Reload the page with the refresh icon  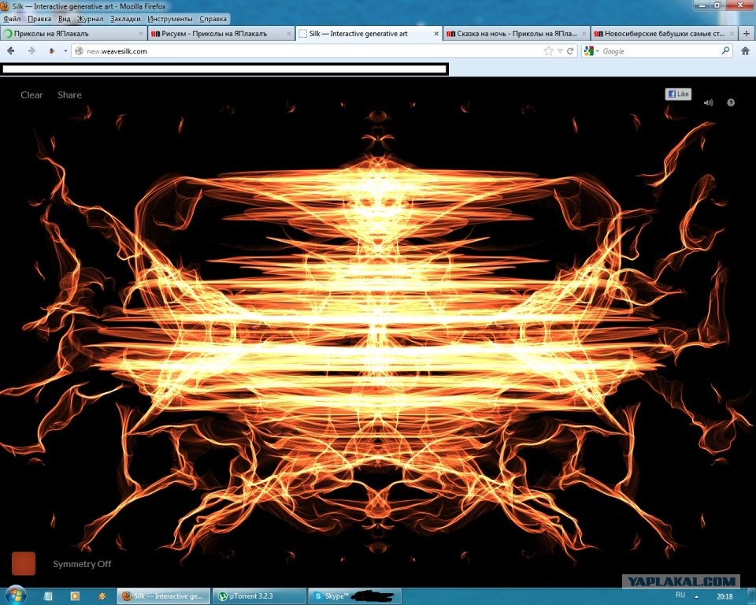pyautogui.click(x=570, y=50)
